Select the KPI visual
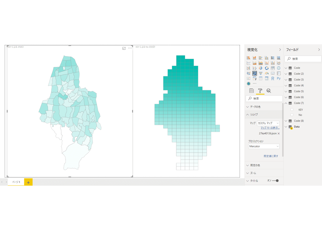The height and width of the screenshot is (230, 322). pyautogui.click(x=248, y=78)
